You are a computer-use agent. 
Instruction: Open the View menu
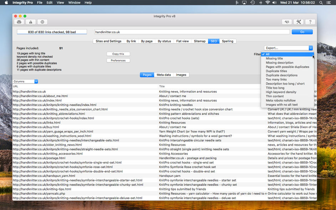point(60,2)
